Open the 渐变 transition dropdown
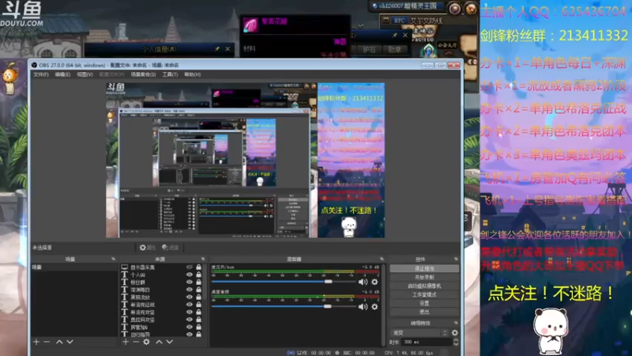Image resolution: width=632 pixels, height=356 pixels. tap(419, 332)
